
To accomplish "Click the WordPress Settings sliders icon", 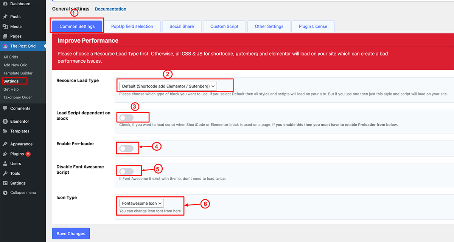I will click(5, 183).
